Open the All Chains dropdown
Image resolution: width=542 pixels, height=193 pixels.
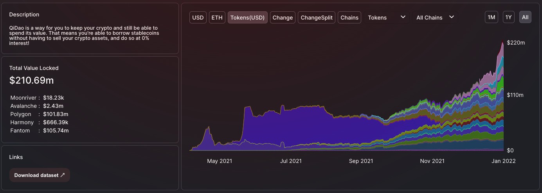click(435, 18)
